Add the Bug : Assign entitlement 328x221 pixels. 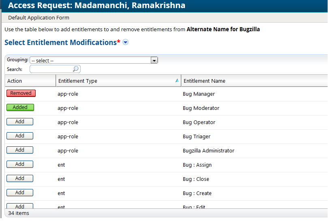pyautogui.click(x=20, y=164)
